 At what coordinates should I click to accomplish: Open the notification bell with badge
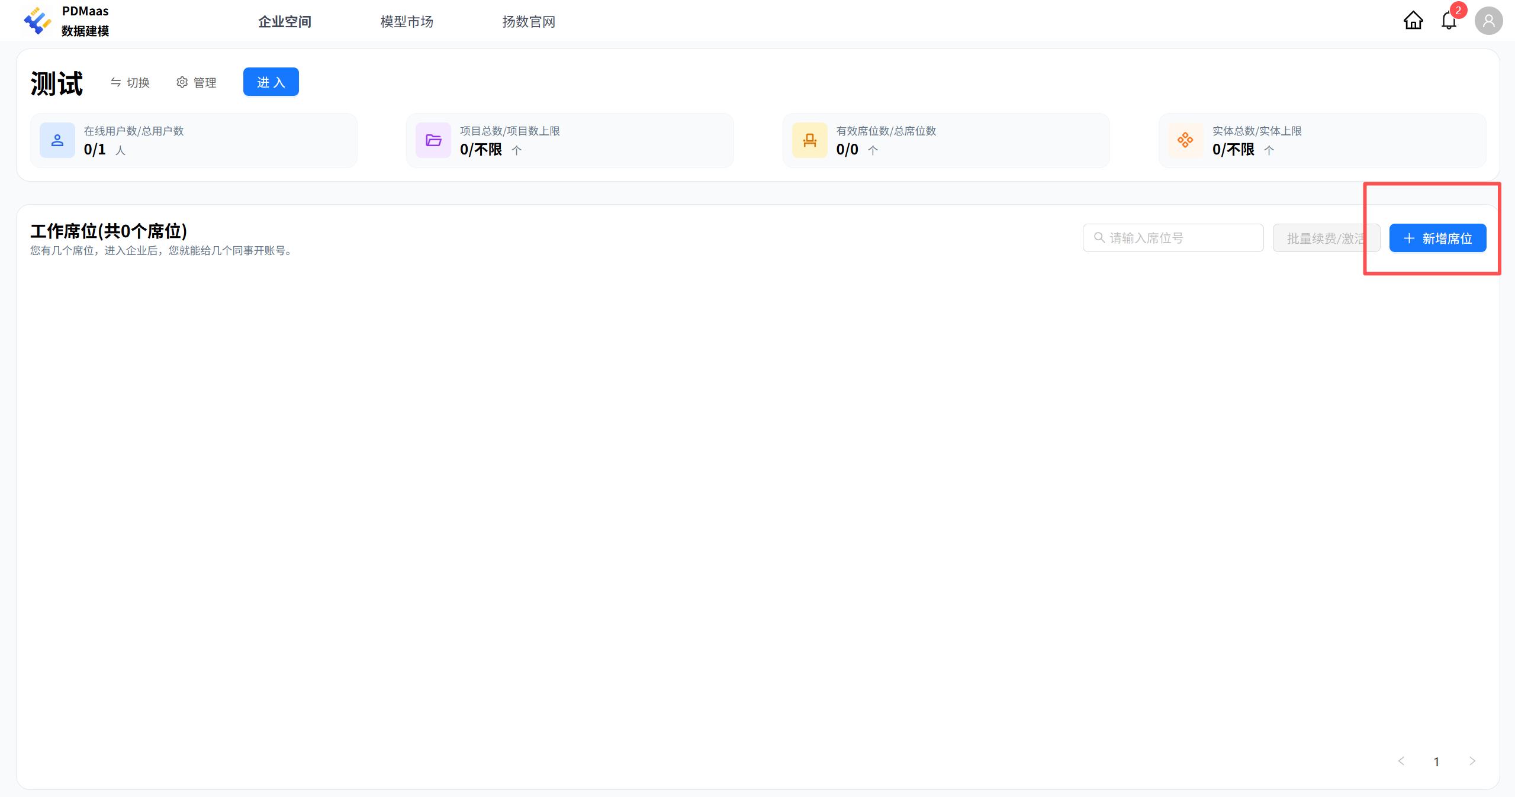click(x=1449, y=21)
